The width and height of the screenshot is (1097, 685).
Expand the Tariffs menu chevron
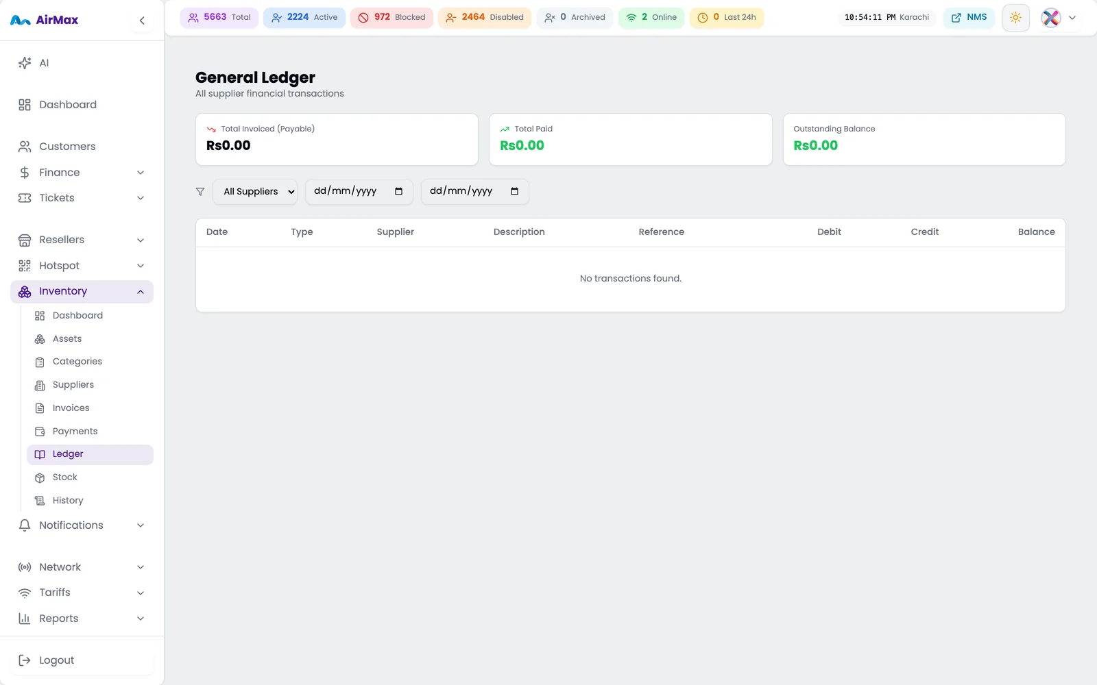tap(141, 593)
